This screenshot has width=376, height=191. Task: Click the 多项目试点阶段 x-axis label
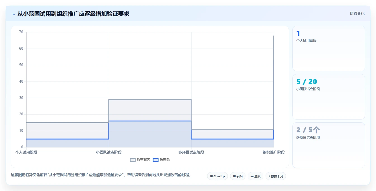pos(191,152)
